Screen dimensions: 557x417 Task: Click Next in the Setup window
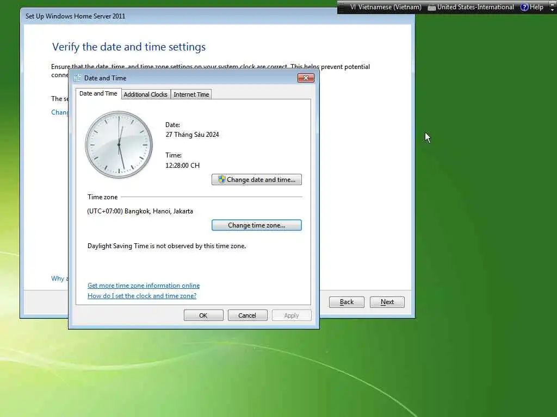387,302
